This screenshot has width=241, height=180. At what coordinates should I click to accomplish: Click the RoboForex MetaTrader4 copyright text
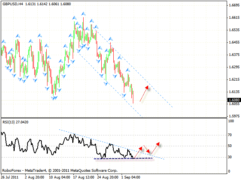pyautogui.click(x=60, y=170)
